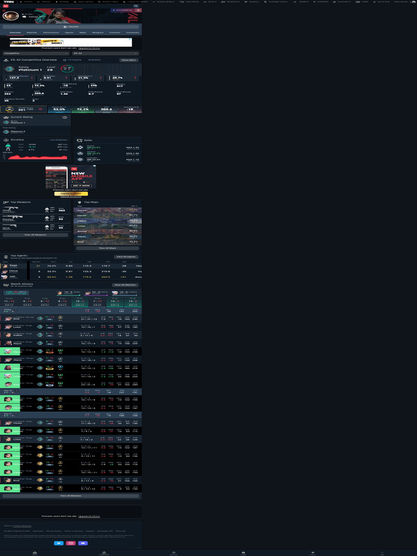Open the Instagram social icon in footer
Image resolution: width=417 pixels, height=556 pixels.
tap(71, 543)
